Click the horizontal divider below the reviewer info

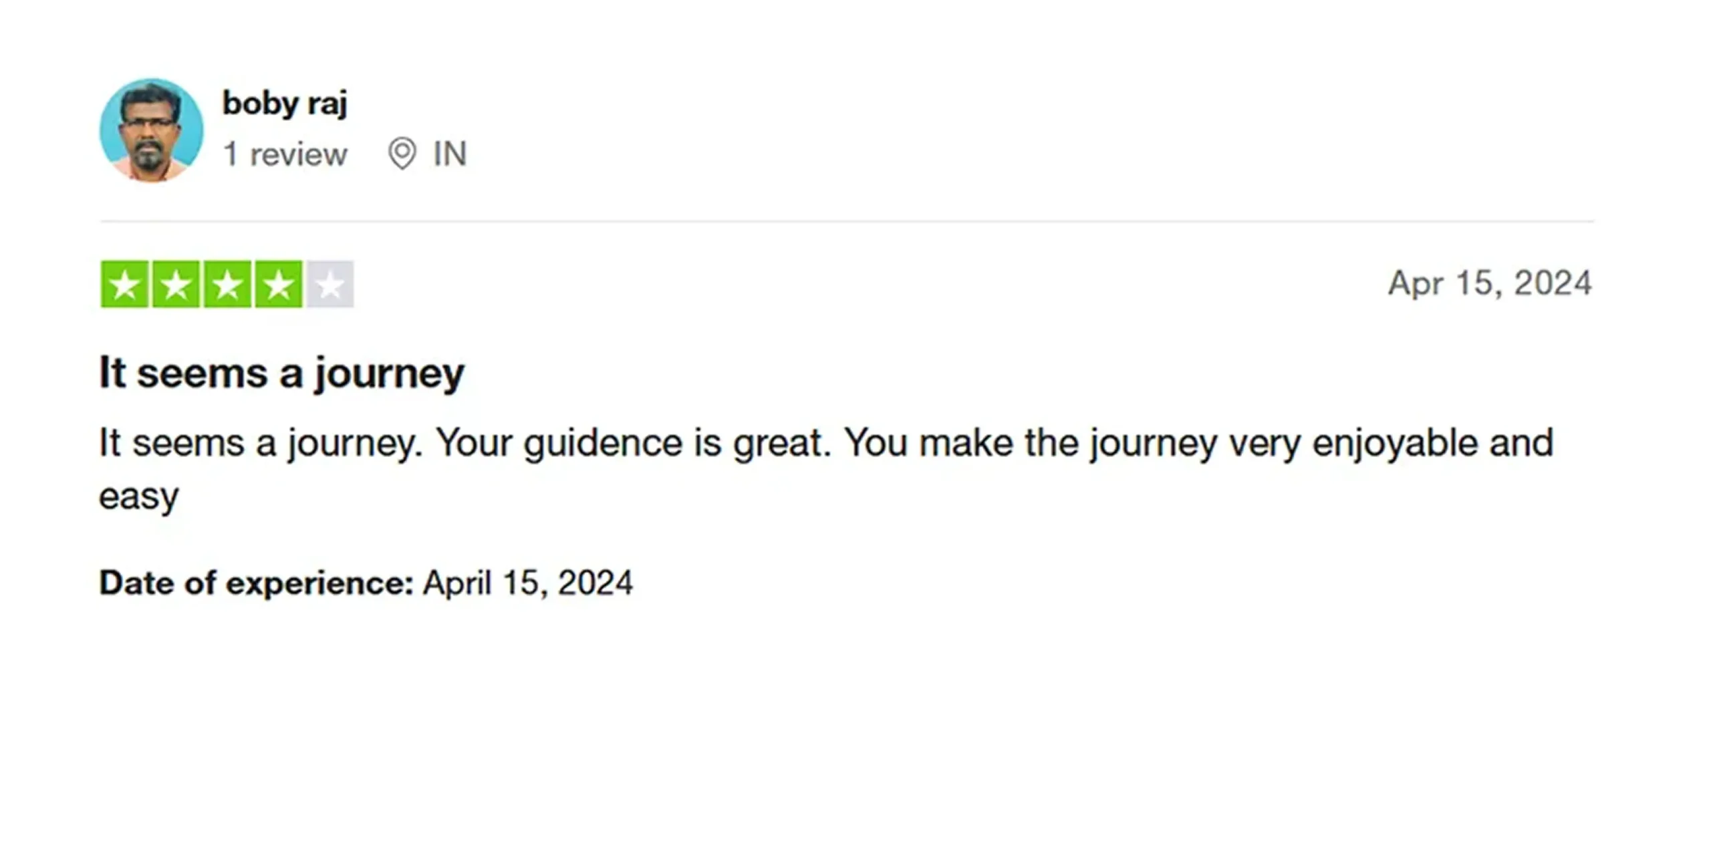tap(846, 221)
